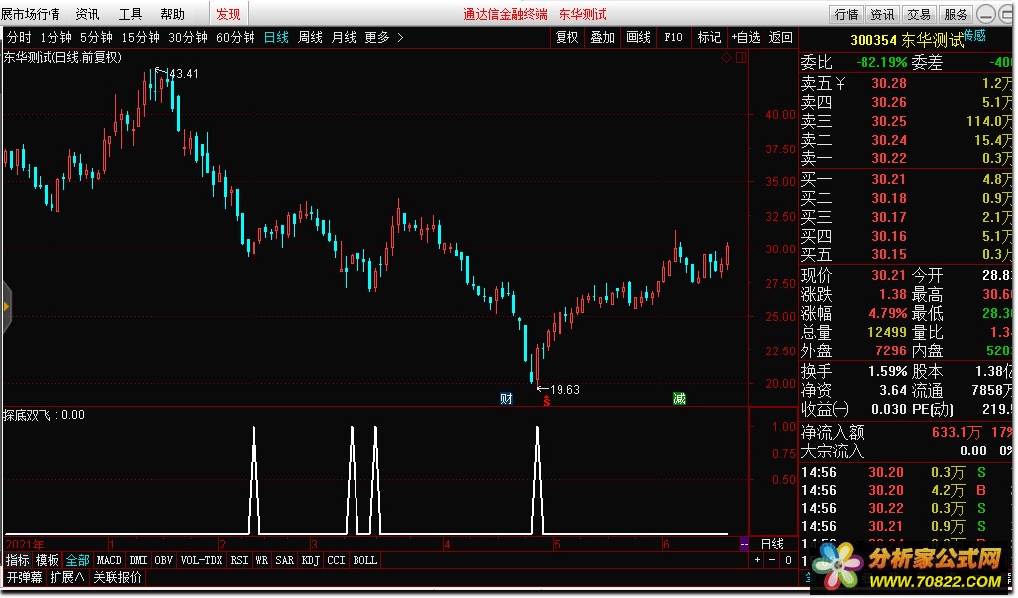The width and height of the screenshot is (1018, 598).
Task: Select the 模板 template tab
Action: click(48, 560)
